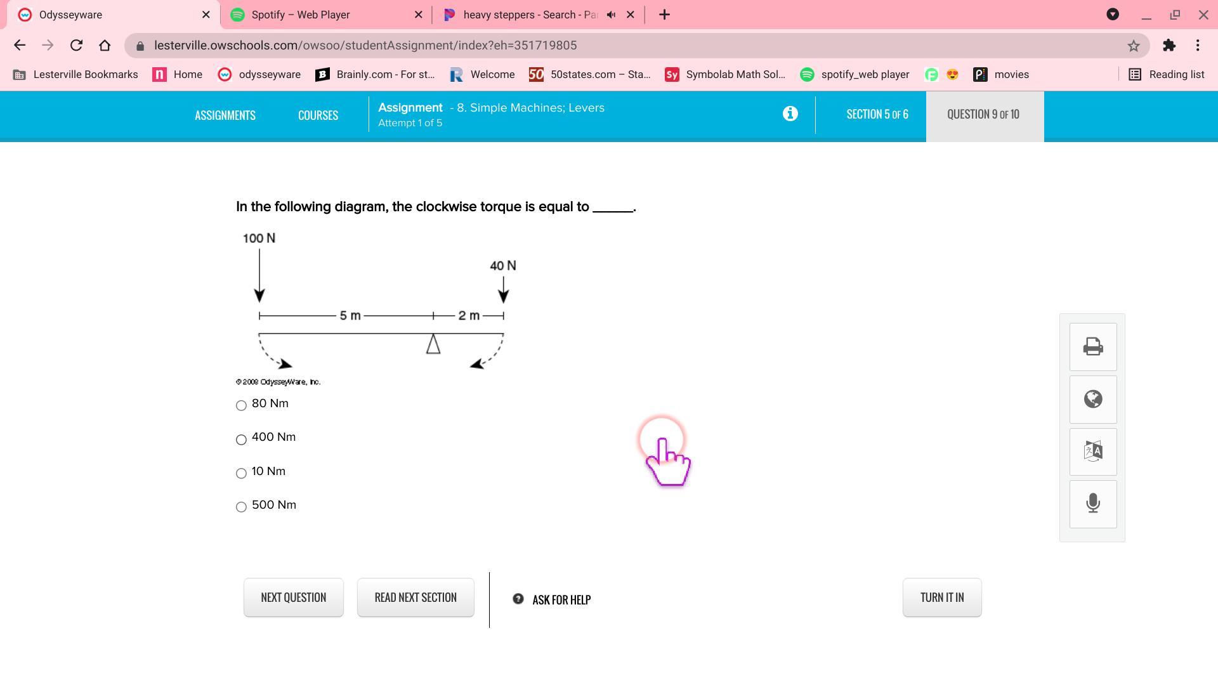Go to Assignments menu

point(225,115)
